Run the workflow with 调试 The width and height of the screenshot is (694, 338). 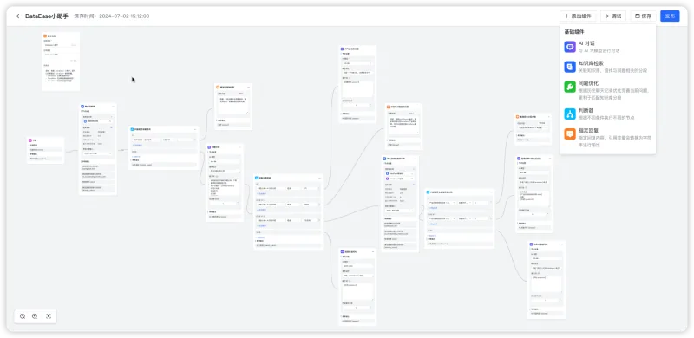[x=613, y=16]
